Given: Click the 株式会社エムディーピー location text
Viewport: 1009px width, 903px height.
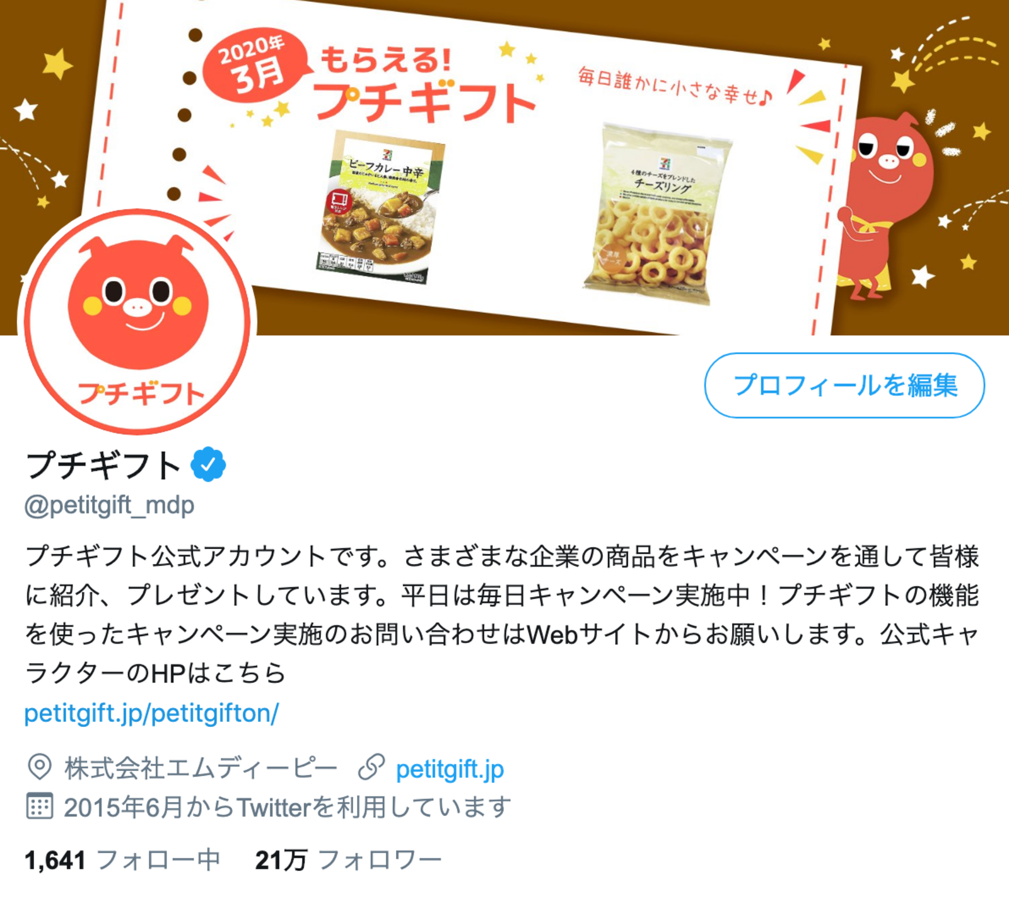Looking at the screenshot, I should tap(201, 769).
